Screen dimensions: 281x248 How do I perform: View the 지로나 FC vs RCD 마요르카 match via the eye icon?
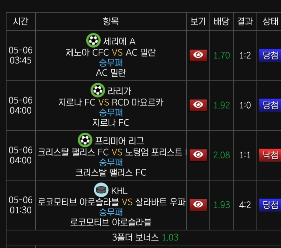coord(198,105)
